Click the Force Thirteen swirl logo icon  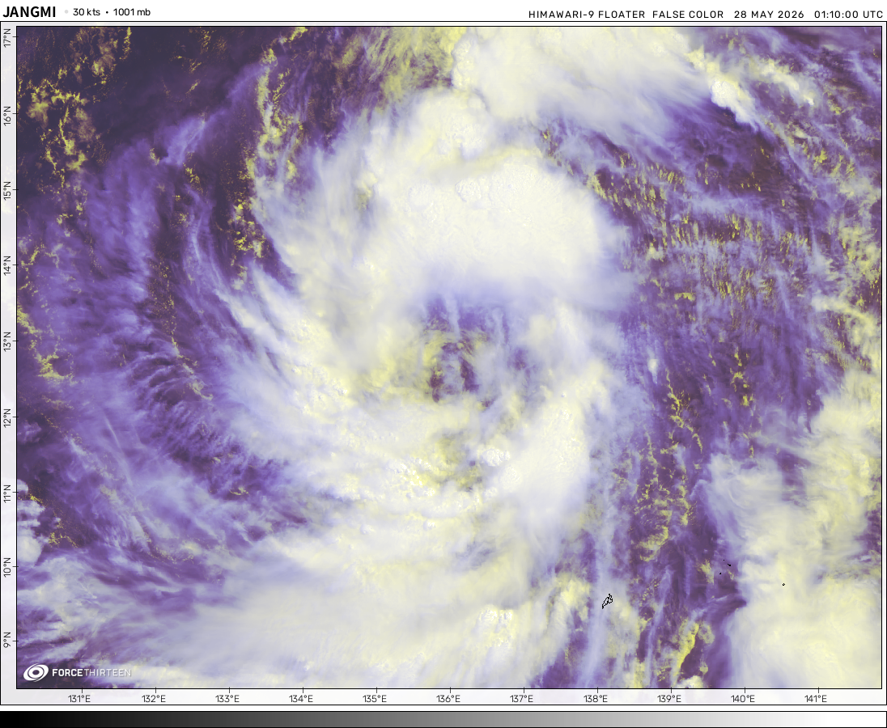(36, 673)
